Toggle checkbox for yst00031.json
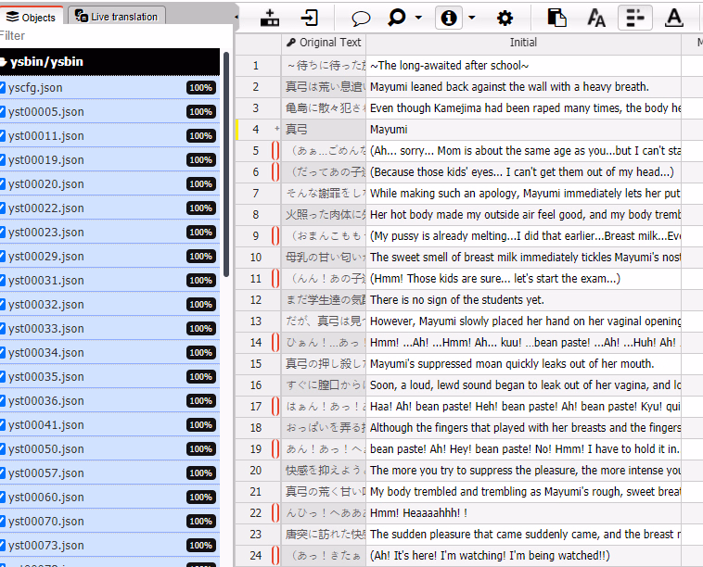The height and width of the screenshot is (567, 703). 3,281
